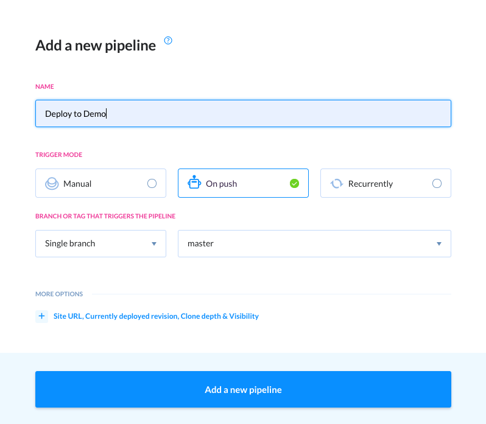Image resolution: width=486 pixels, height=424 pixels.
Task: Click the Add a new pipeline button
Action: tap(244, 389)
